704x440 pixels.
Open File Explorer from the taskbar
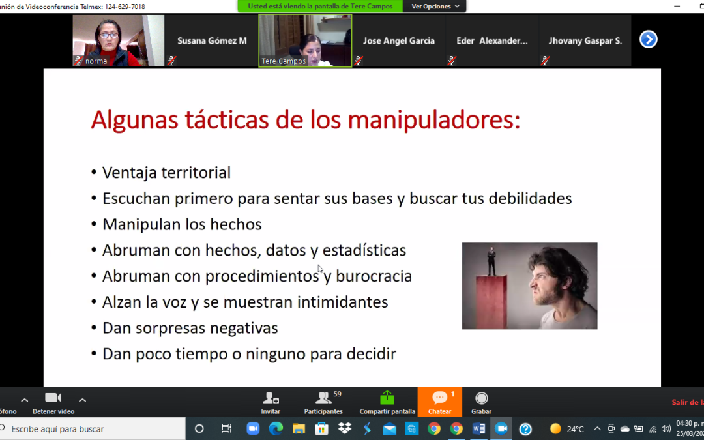(299, 429)
